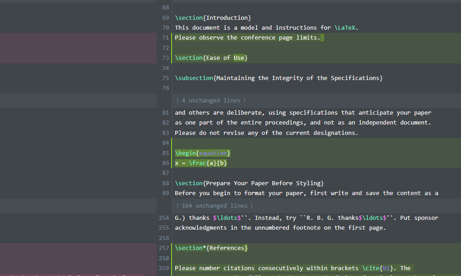Click the x = \frac{a}{b} line

pos(201,163)
